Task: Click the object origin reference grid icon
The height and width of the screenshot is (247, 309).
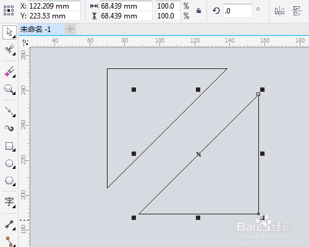Action: (9, 10)
